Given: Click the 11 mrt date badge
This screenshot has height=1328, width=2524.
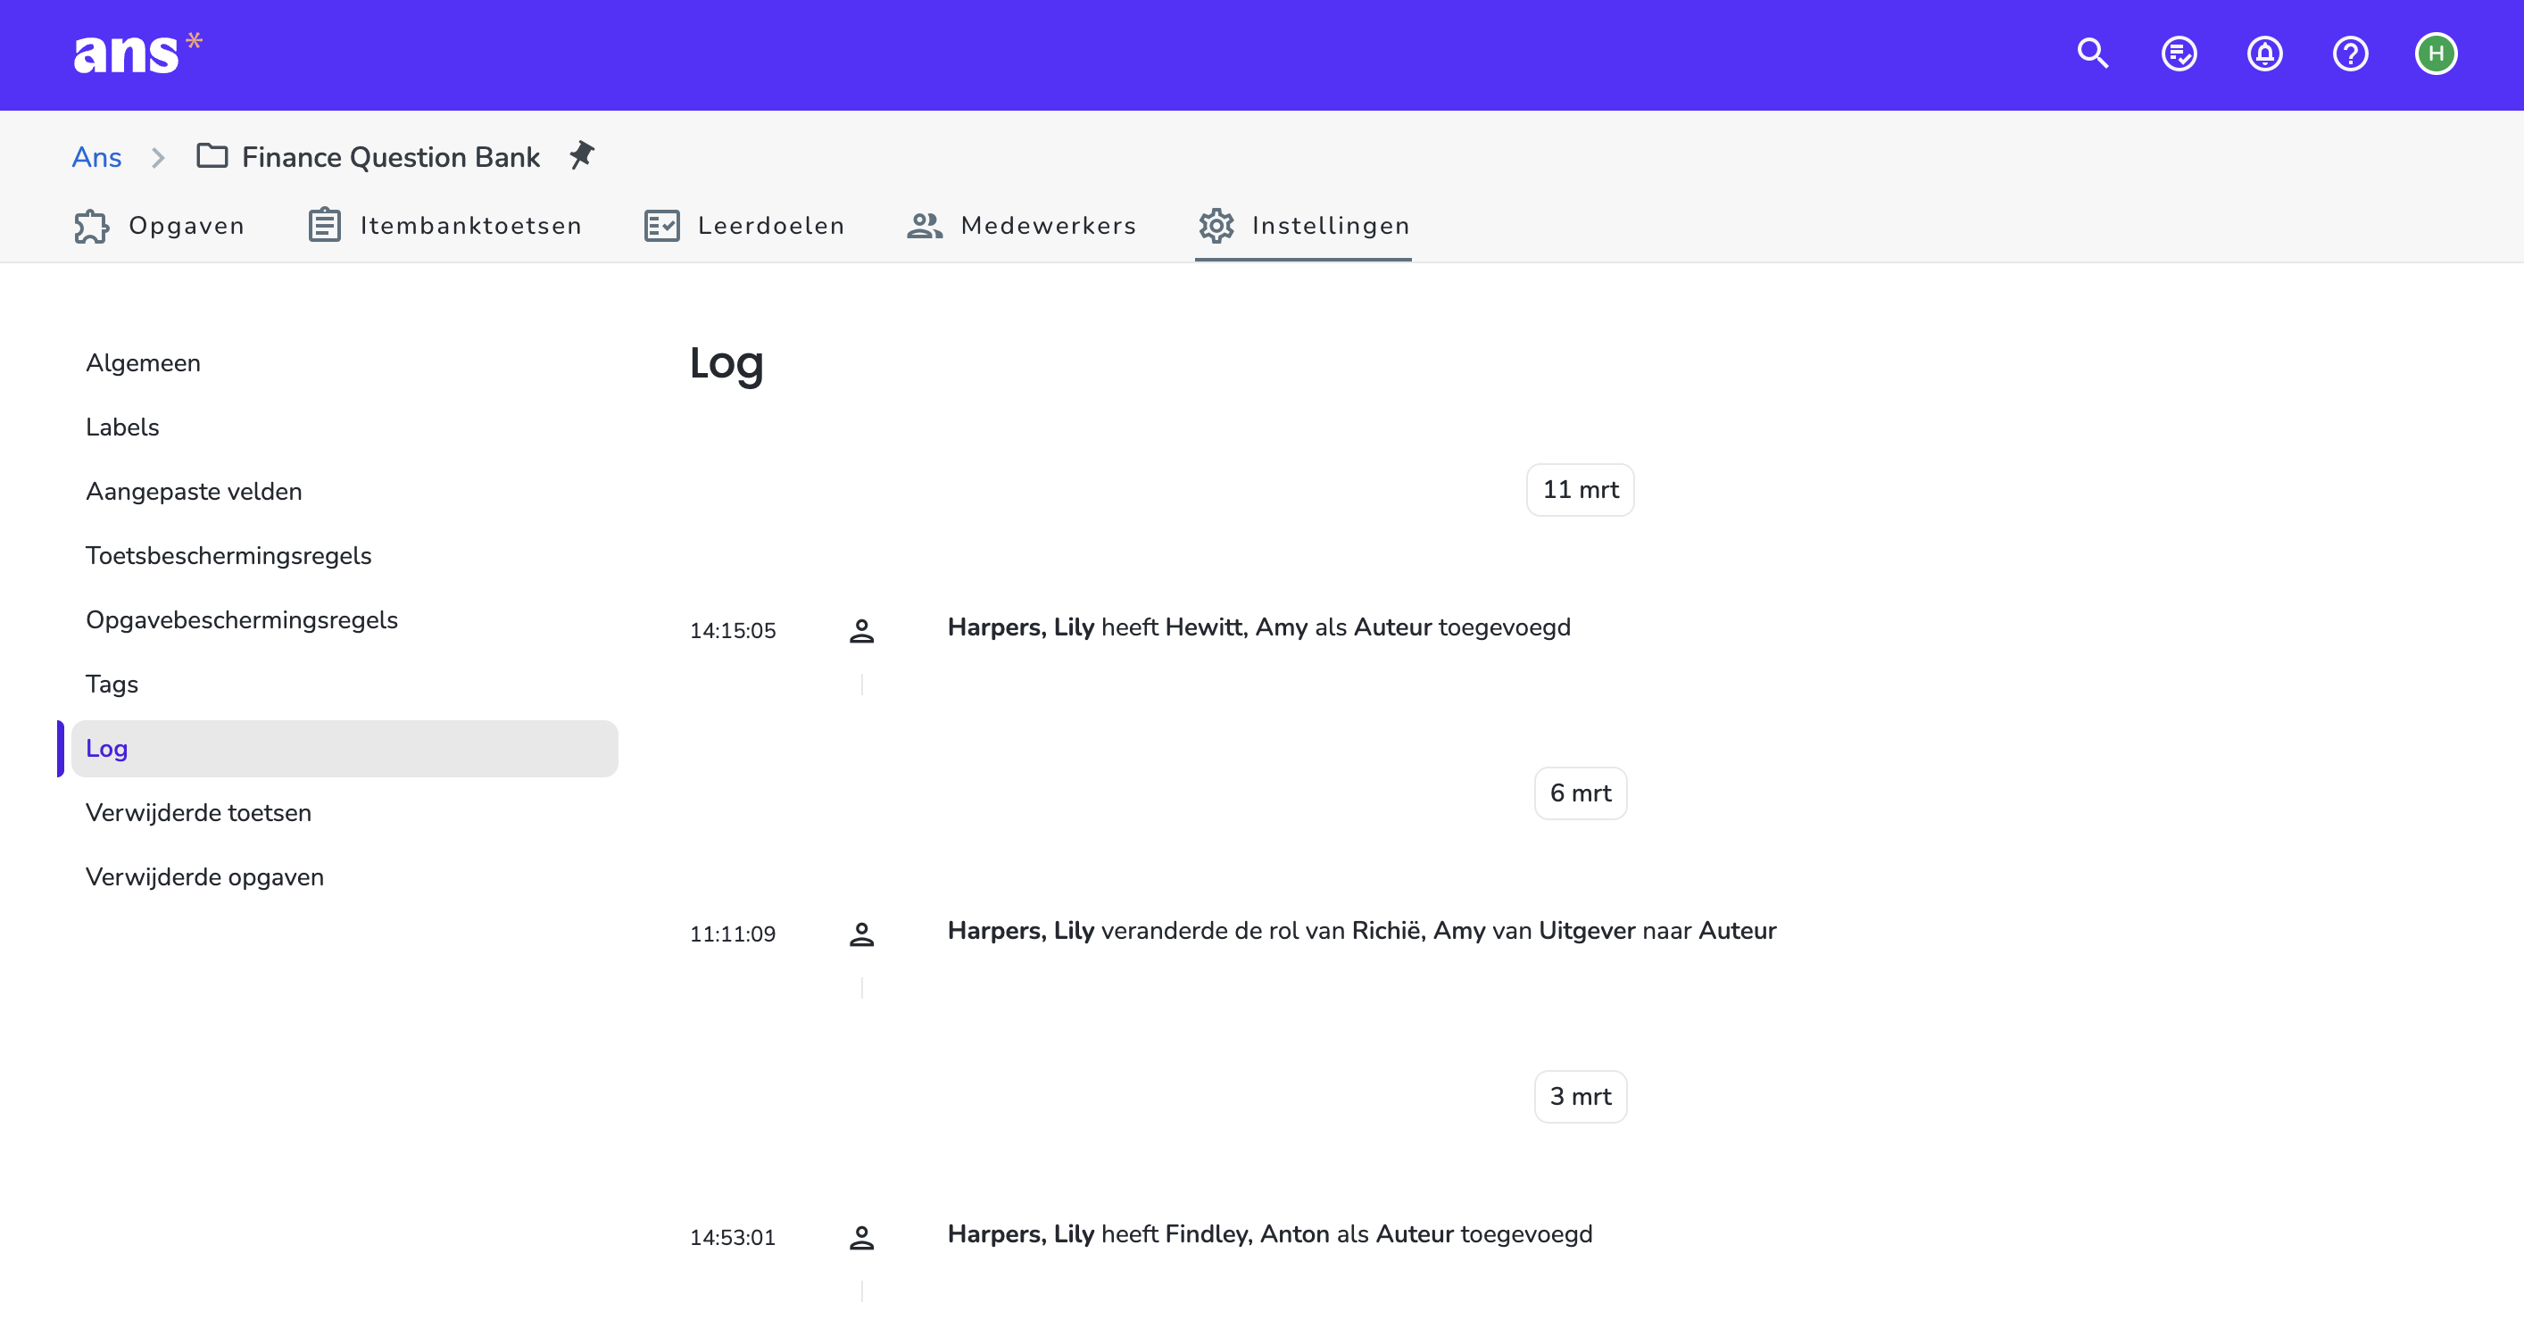Looking at the screenshot, I should 1581,490.
